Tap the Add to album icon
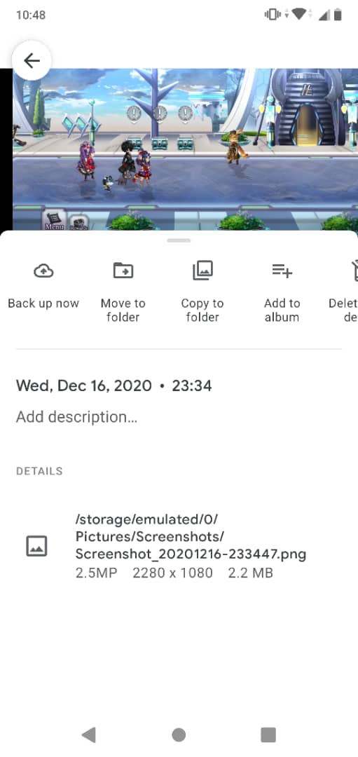The width and height of the screenshot is (358, 757). pyautogui.click(x=282, y=271)
